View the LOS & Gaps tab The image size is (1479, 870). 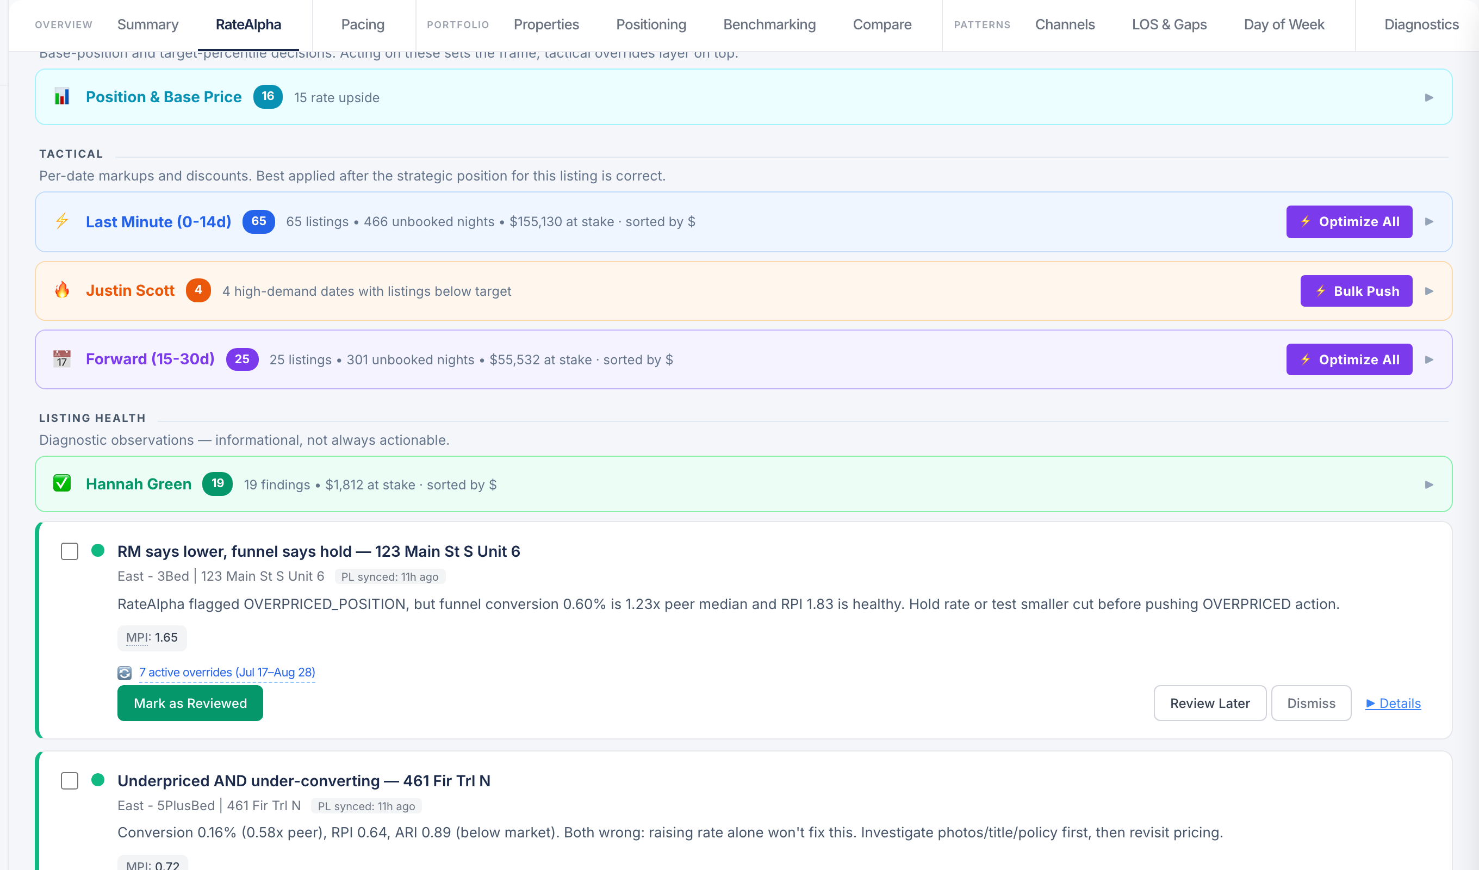(1169, 24)
